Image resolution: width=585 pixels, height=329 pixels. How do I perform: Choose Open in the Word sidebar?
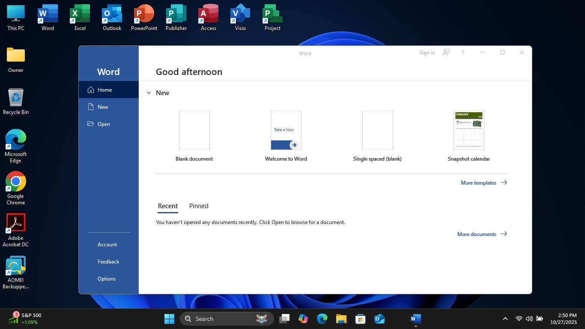tap(109, 124)
